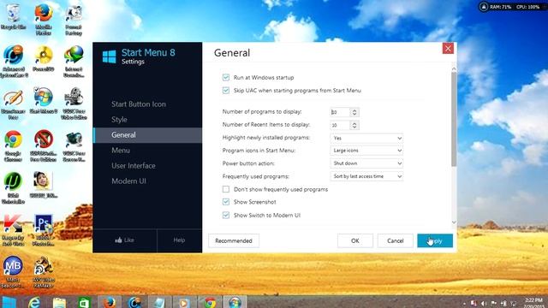Click the taskbar clock showing time

click(533, 303)
